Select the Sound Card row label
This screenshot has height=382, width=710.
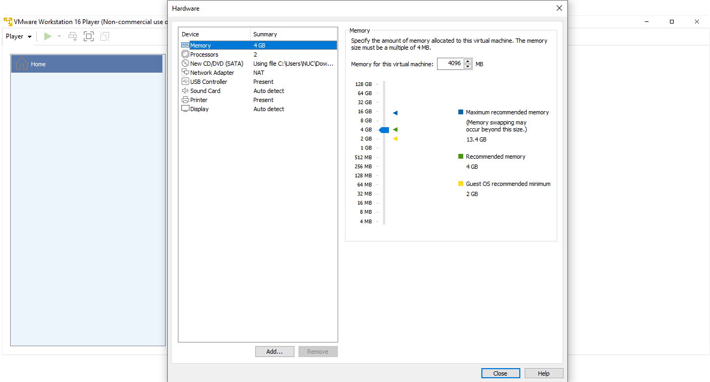[205, 91]
